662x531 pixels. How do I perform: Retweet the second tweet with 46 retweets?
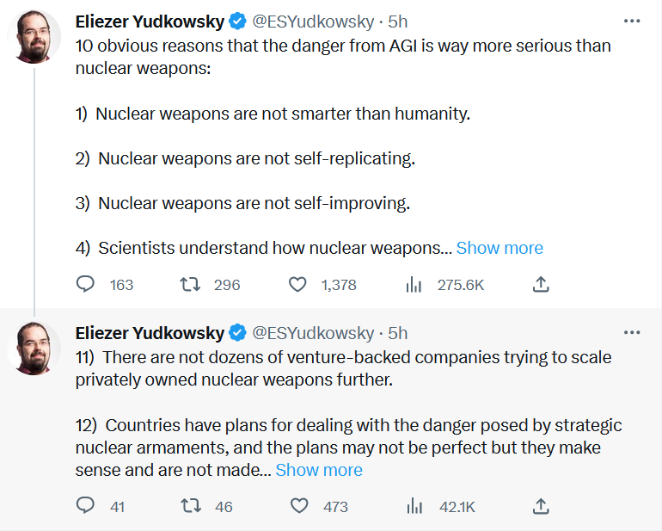tap(187, 506)
